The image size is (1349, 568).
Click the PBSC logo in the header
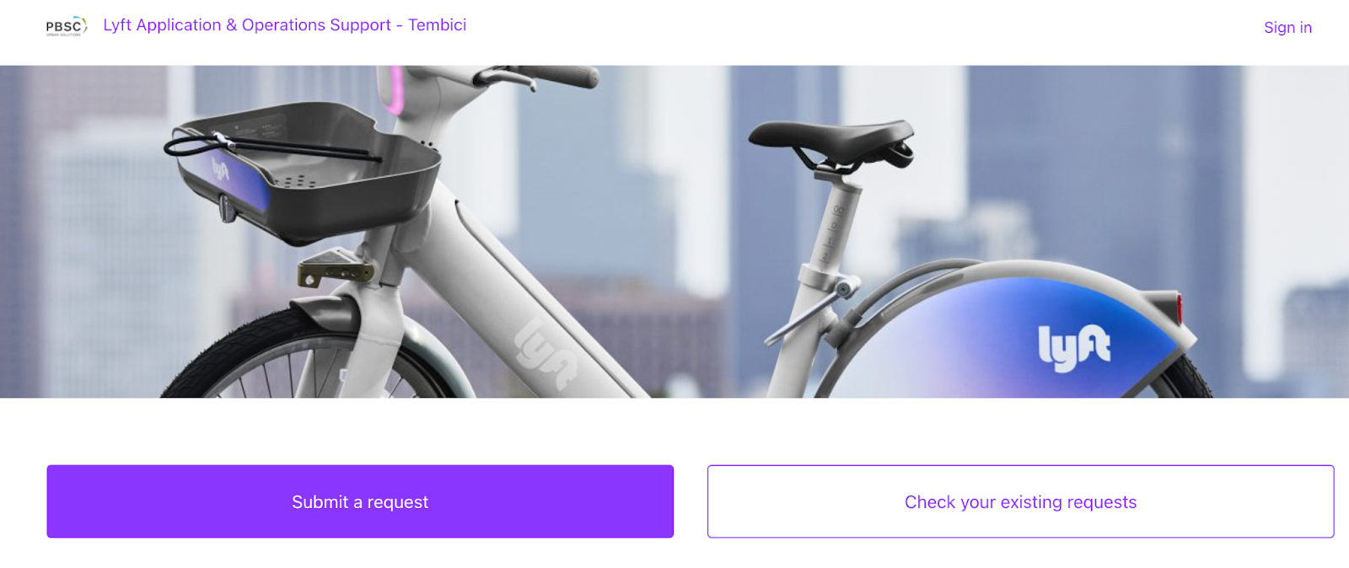[x=67, y=26]
